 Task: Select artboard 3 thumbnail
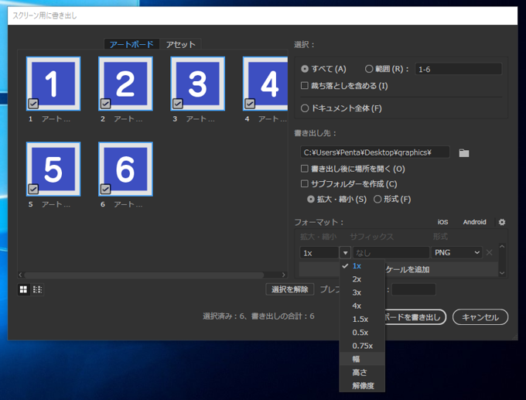tap(197, 84)
